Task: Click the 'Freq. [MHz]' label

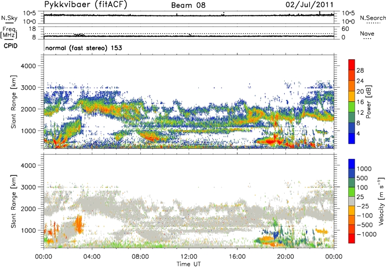Action: pyautogui.click(x=9, y=32)
